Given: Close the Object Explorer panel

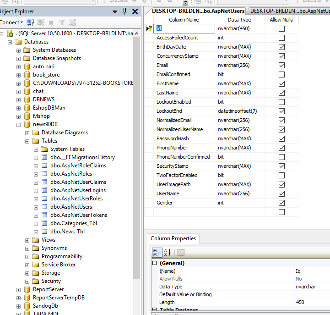Looking at the screenshot, I should [135, 11].
